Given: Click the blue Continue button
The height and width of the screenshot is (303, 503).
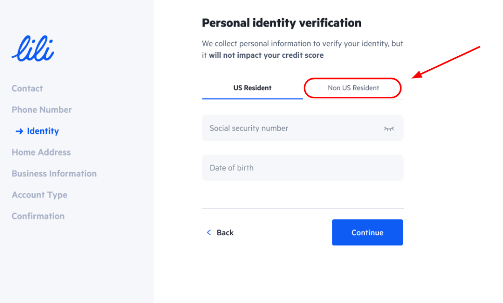Looking at the screenshot, I should pos(367,232).
